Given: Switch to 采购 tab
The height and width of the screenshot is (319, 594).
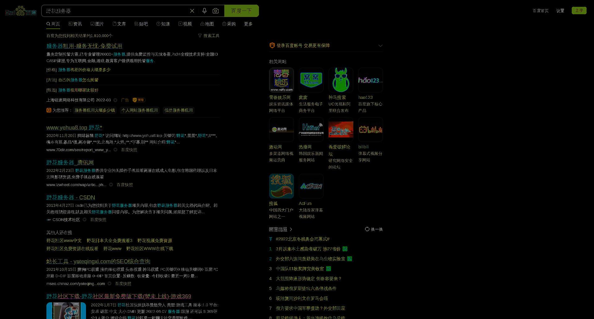Looking at the screenshot, I should coord(229,24).
